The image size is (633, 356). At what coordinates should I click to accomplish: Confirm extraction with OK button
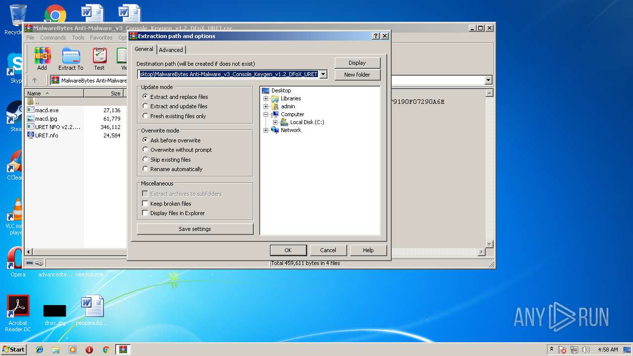(x=288, y=250)
